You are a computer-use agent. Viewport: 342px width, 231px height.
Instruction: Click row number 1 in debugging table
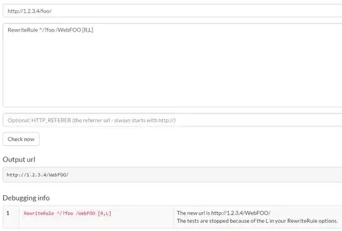[8, 213]
